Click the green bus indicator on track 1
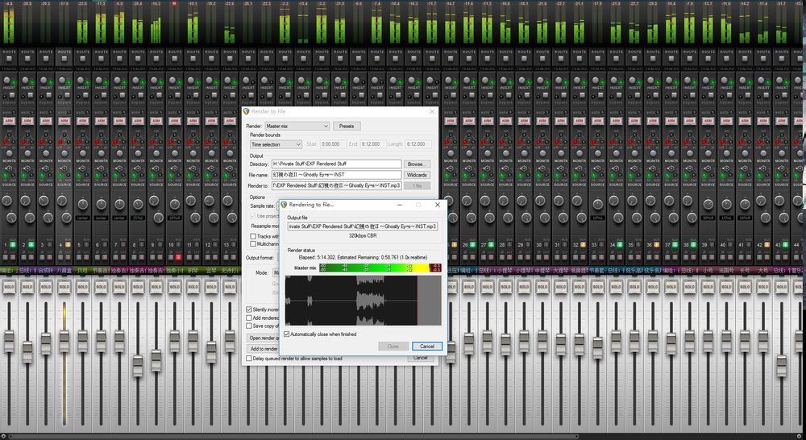The width and height of the screenshot is (806, 440). [14, 244]
